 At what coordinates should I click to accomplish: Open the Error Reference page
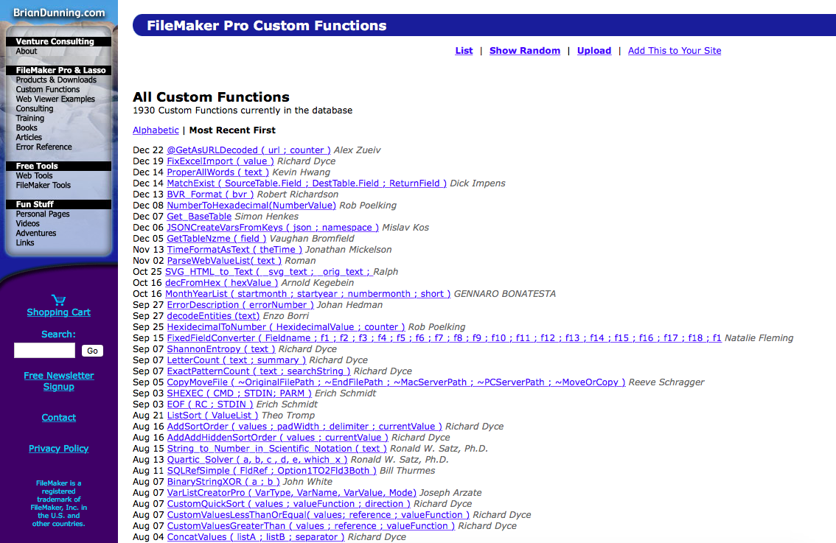(43, 147)
